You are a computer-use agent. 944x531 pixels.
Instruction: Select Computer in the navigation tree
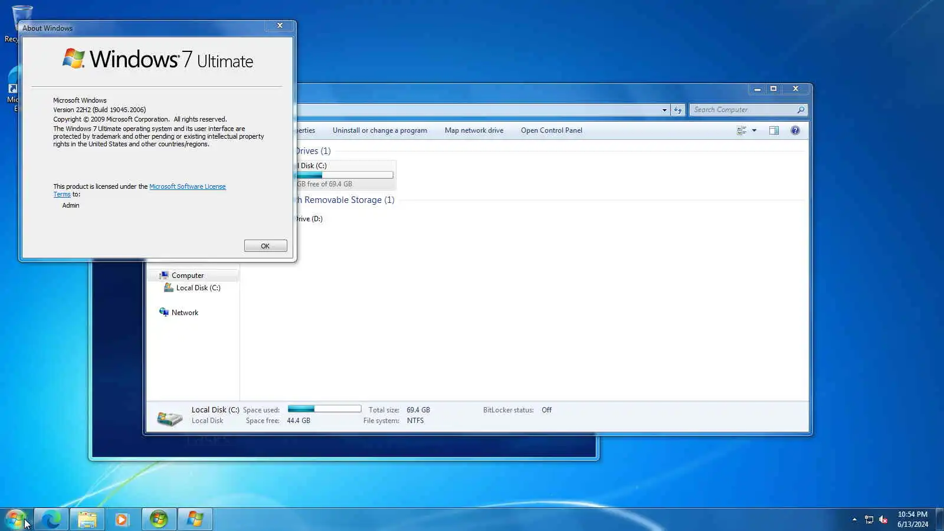pos(193,276)
